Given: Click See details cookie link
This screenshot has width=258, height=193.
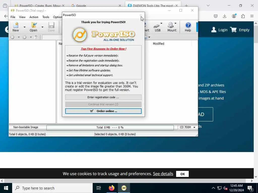Looking at the screenshot, I should 163,174.
